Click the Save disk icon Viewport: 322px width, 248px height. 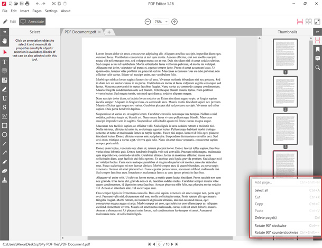tap(21, 4)
